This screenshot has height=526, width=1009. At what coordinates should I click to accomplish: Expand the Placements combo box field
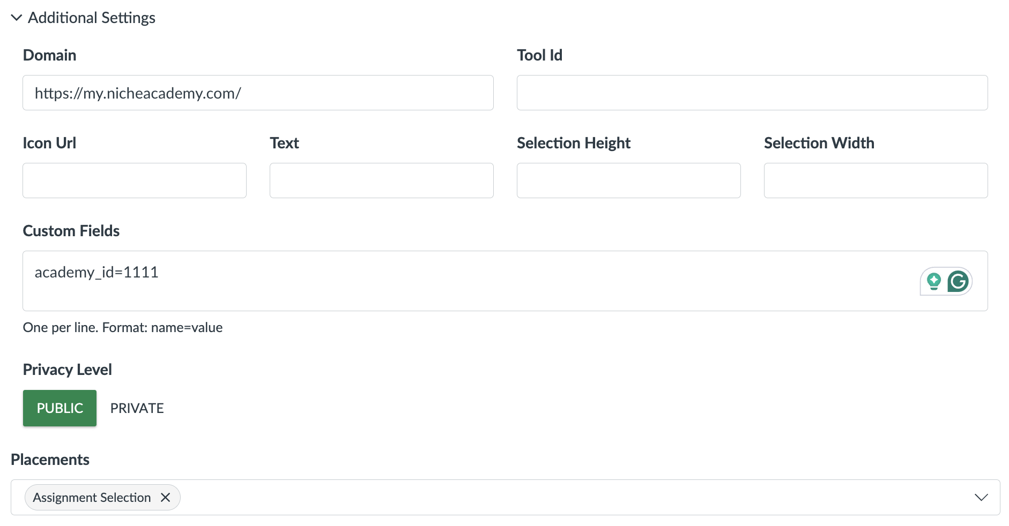point(483,497)
